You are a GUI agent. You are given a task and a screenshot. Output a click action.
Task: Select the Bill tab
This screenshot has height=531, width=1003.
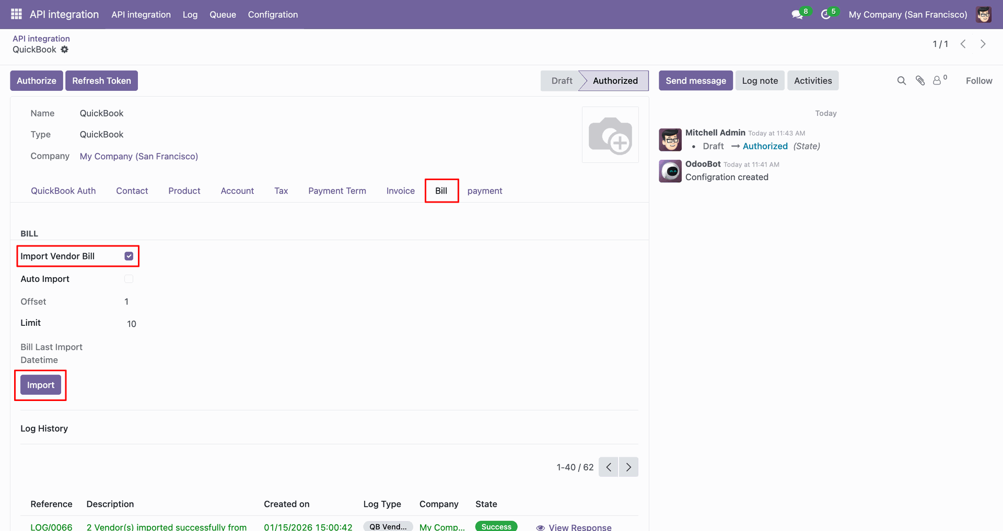point(441,191)
